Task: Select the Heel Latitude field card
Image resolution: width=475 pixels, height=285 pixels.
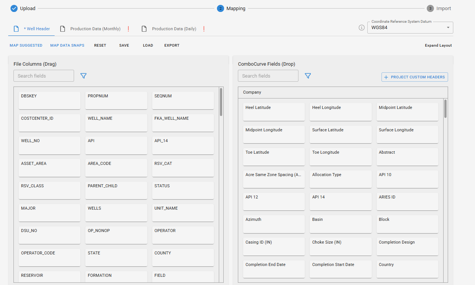Action: pos(274,112)
